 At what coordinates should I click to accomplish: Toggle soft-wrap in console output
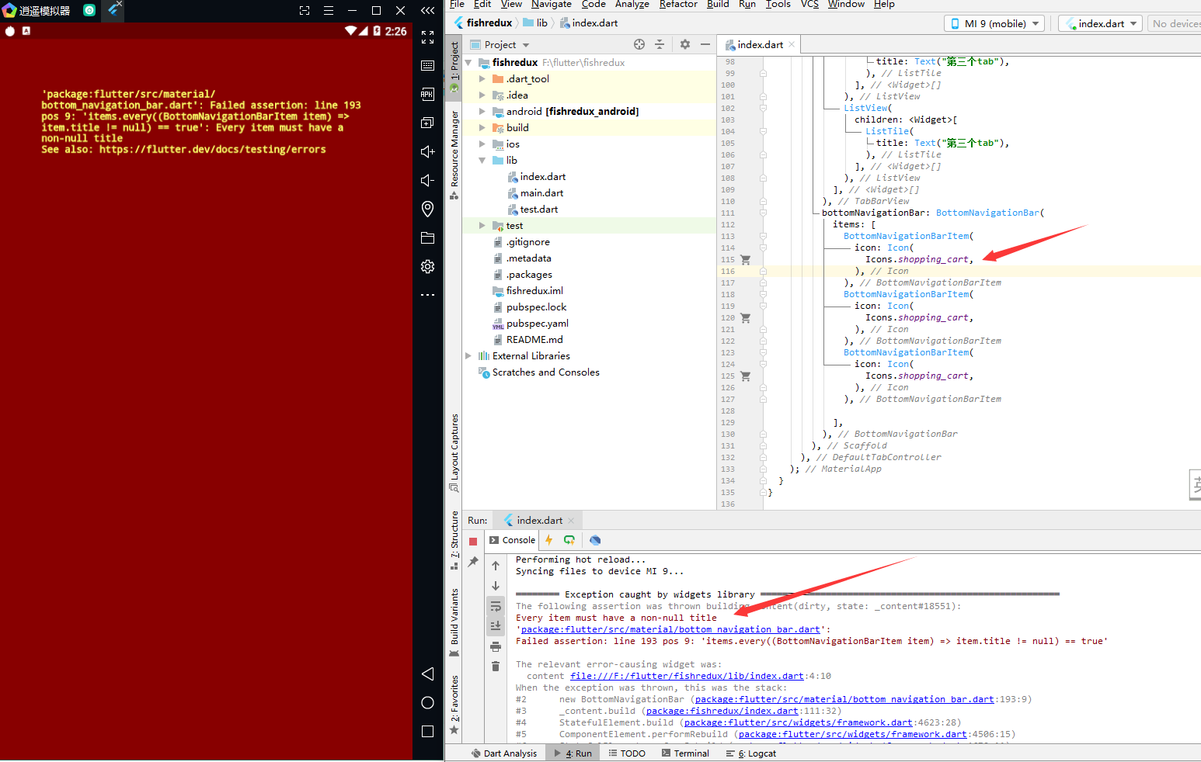pos(496,606)
